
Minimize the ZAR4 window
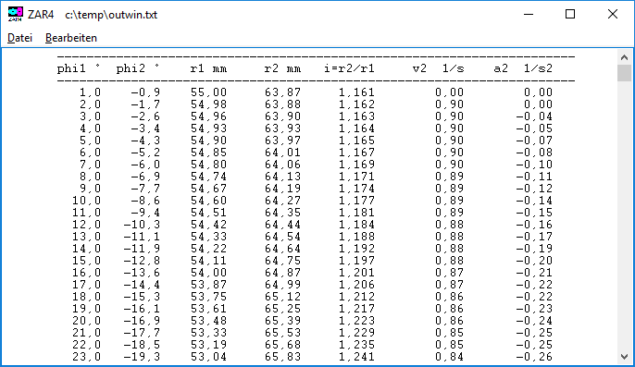click(529, 15)
